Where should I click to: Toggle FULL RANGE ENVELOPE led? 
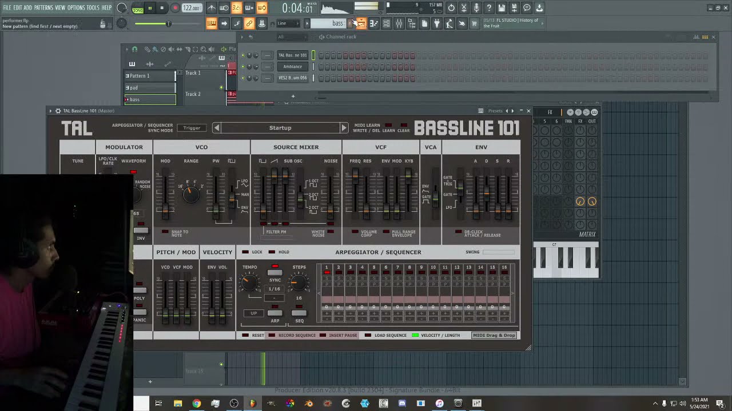387,232
